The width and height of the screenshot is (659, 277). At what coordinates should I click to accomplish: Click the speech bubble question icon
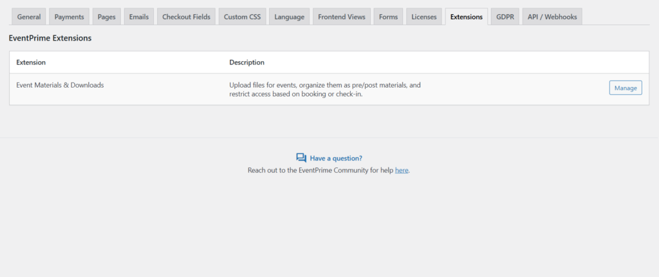[301, 158]
